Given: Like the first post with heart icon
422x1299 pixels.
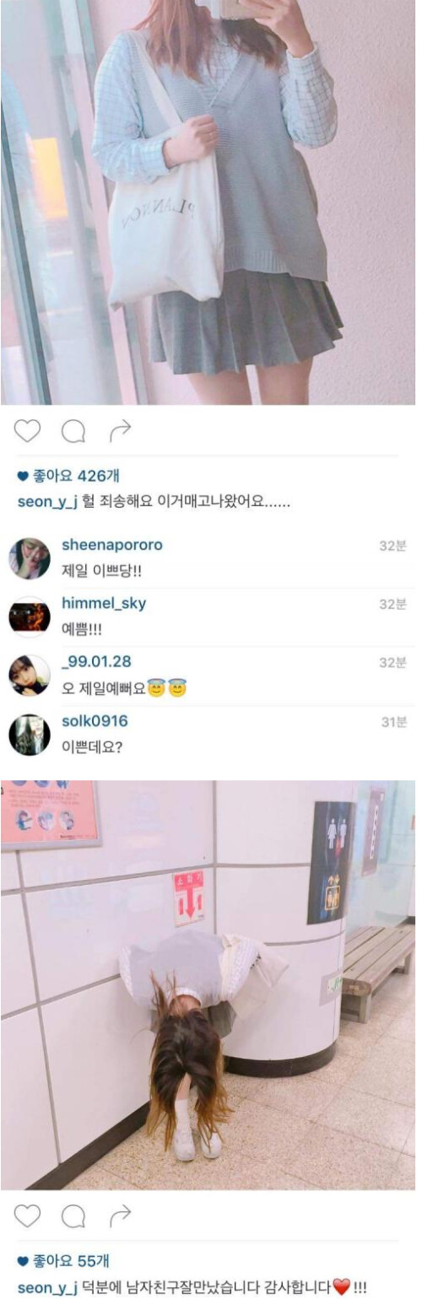Looking at the screenshot, I should (x=27, y=431).
